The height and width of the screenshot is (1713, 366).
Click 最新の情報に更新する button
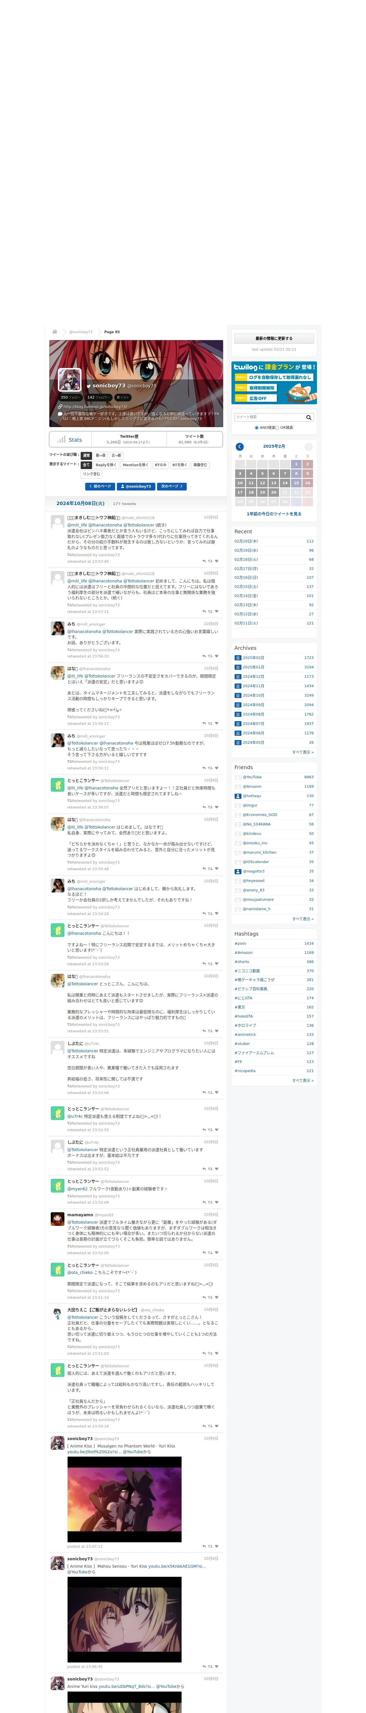click(x=274, y=339)
